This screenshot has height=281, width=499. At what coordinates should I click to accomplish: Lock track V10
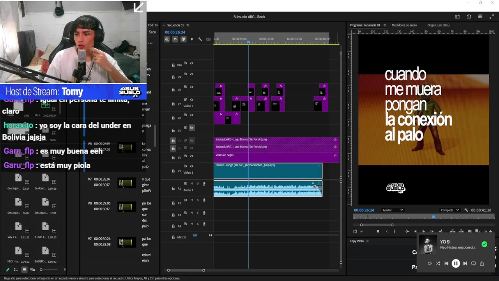173,65
